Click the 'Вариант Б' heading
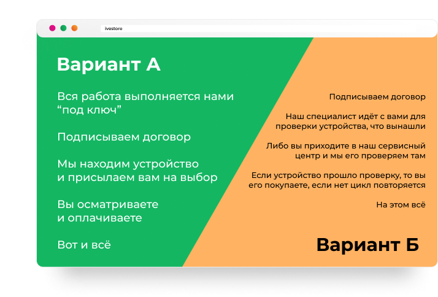 coord(367,245)
